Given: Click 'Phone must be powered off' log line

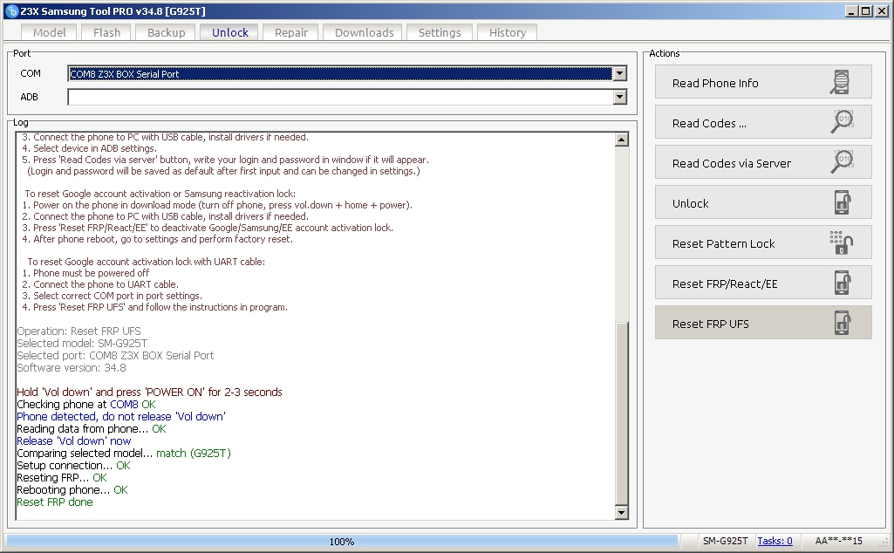Looking at the screenshot, I should tap(85, 273).
